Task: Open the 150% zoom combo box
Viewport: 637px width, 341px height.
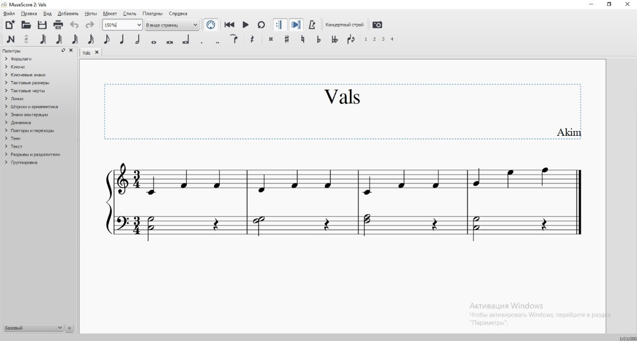Action: (123, 25)
